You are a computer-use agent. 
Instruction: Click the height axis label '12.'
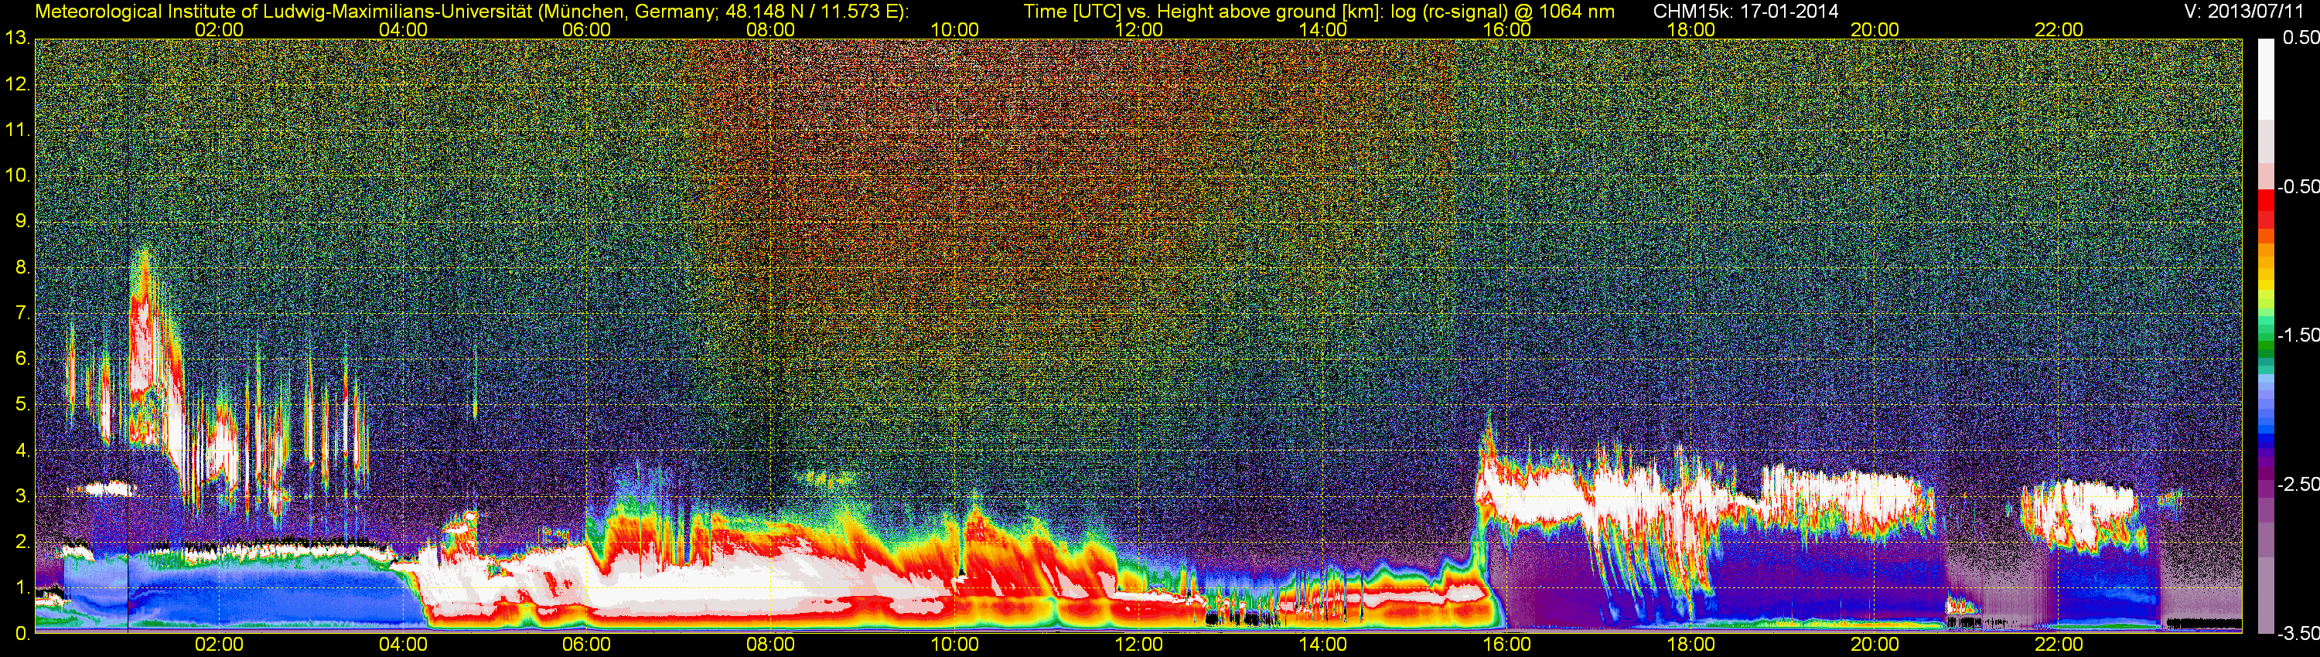point(18,84)
